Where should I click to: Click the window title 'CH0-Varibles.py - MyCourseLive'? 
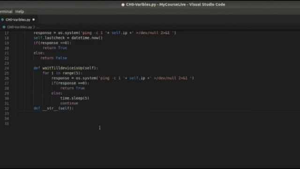pyautogui.click(x=156, y=4)
